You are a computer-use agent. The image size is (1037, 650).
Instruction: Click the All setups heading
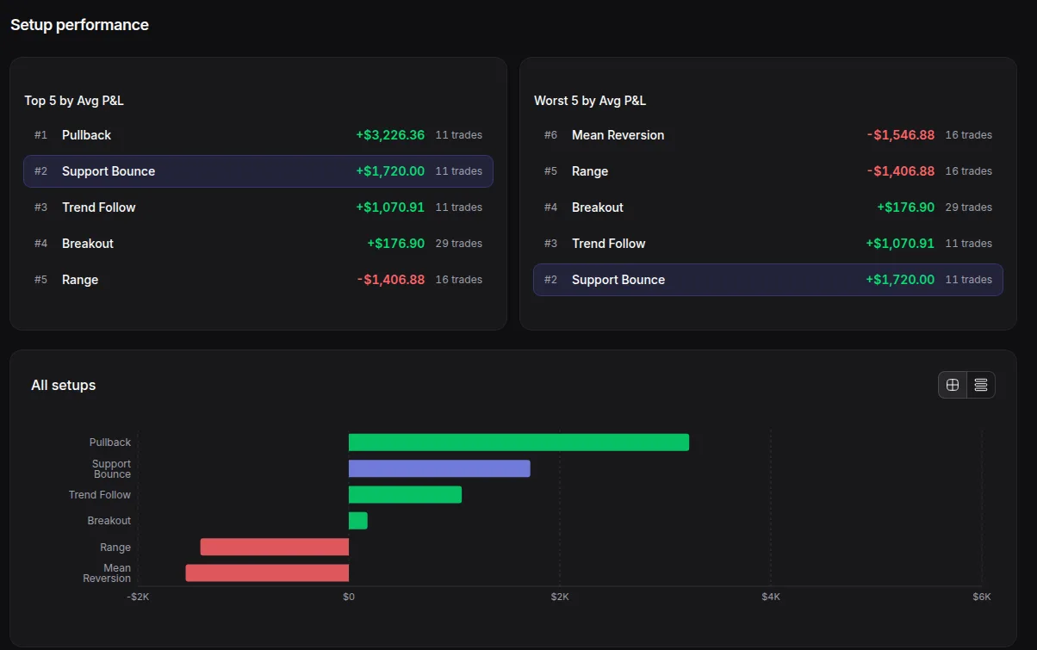point(64,385)
